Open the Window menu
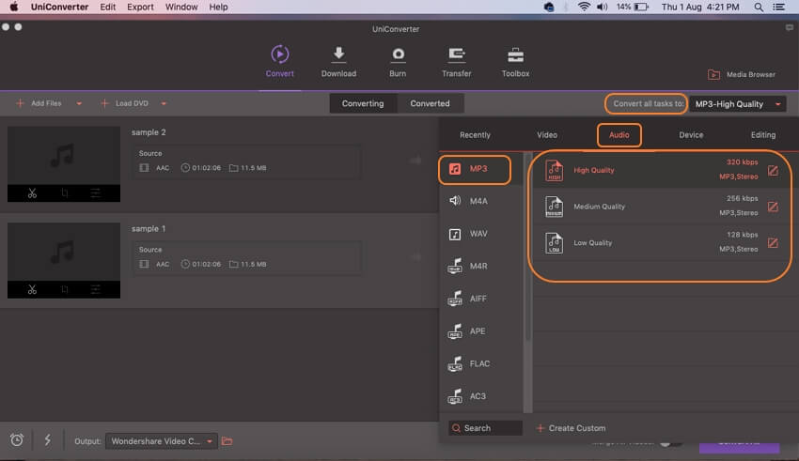 click(x=181, y=8)
